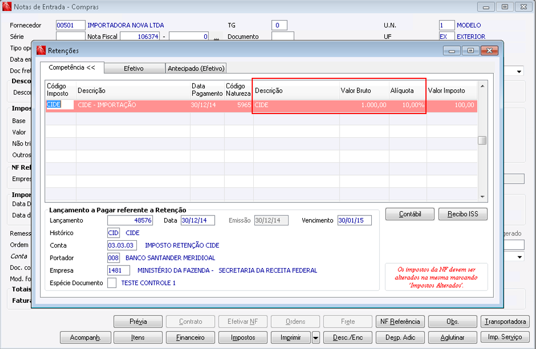Click the Itens button
The height and width of the screenshot is (349, 536).
138,337
